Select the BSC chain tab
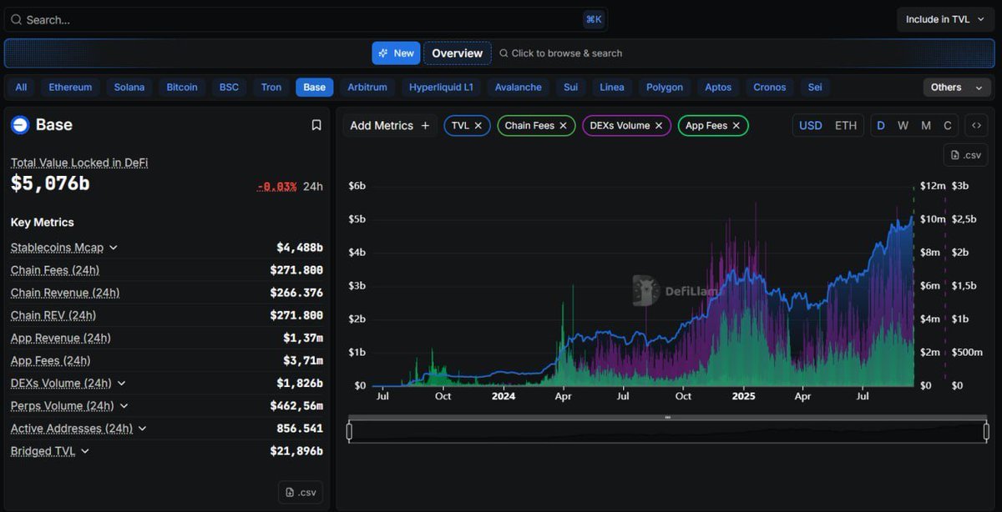 click(229, 87)
